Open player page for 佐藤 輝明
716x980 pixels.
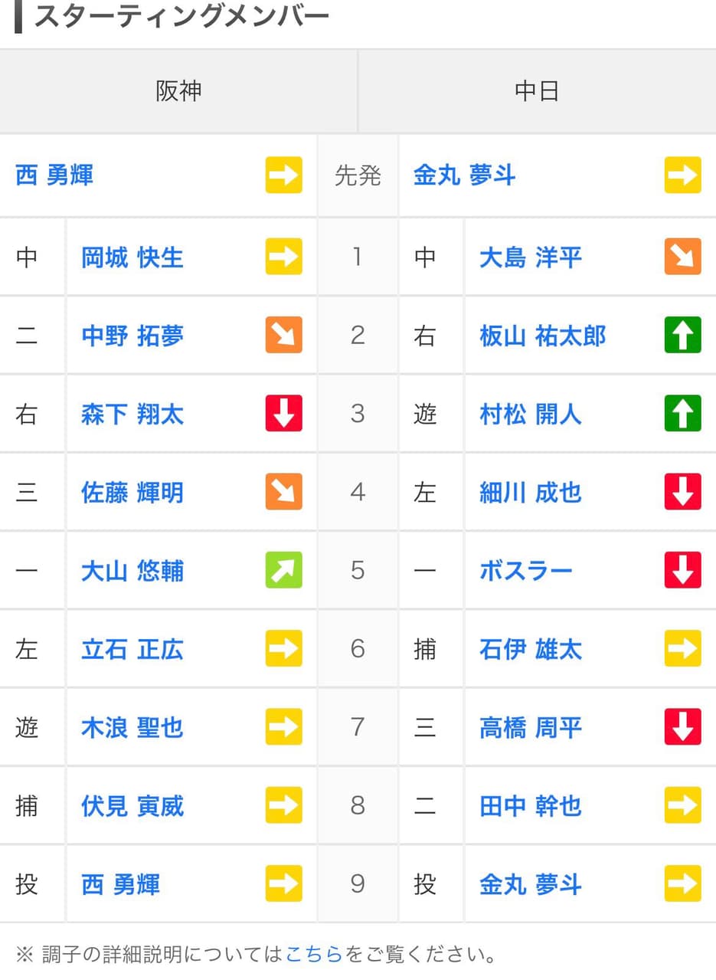[x=132, y=492]
